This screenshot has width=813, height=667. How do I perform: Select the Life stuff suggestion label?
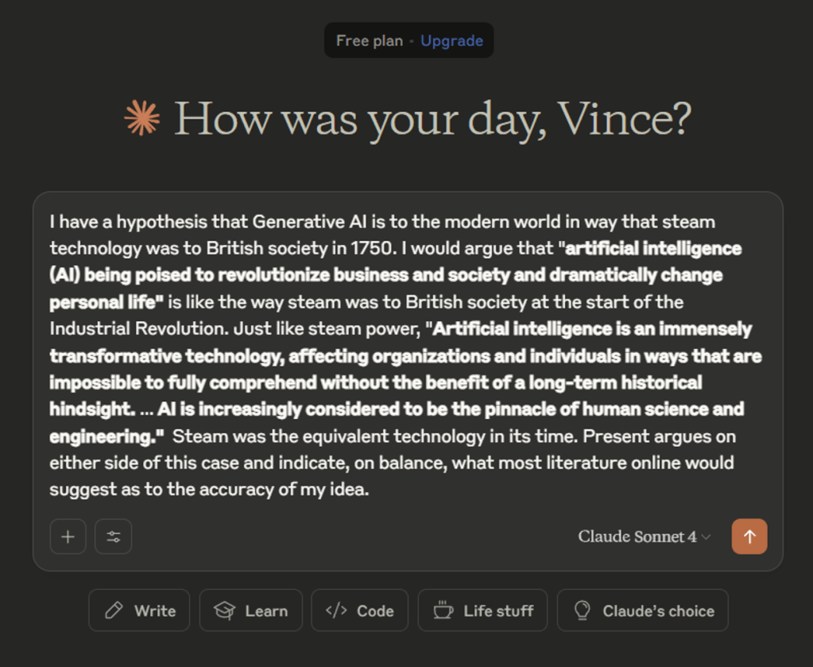pyautogui.click(x=498, y=611)
